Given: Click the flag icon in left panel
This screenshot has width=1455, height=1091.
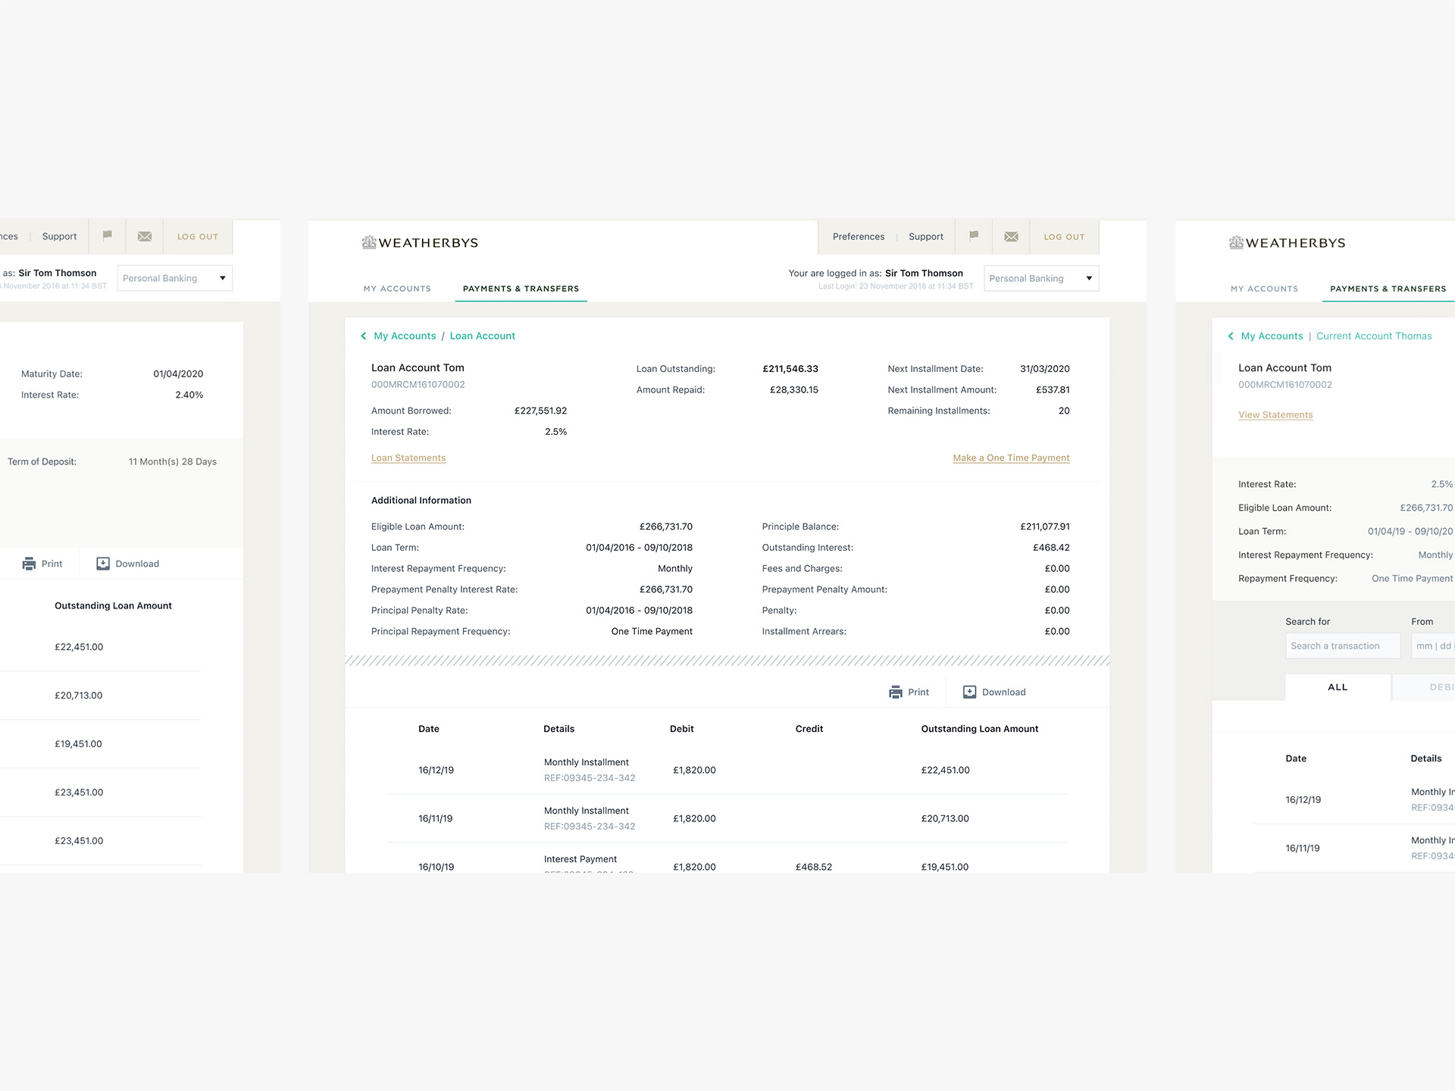Looking at the screenshot, I should [x=107, y=236].
